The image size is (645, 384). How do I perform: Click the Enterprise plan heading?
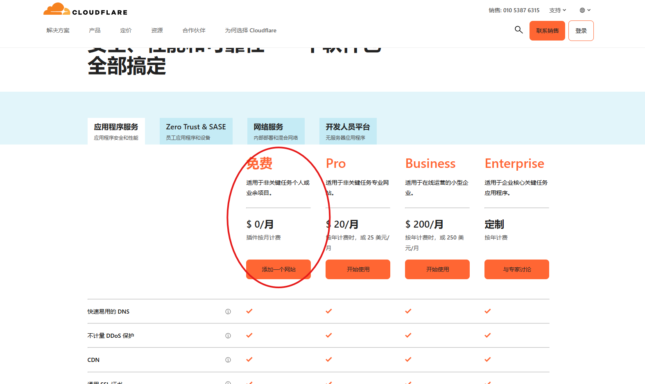[514, 163]
